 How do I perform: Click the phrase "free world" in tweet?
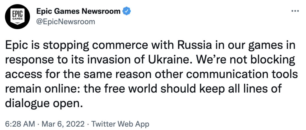[x=118, y=89]
